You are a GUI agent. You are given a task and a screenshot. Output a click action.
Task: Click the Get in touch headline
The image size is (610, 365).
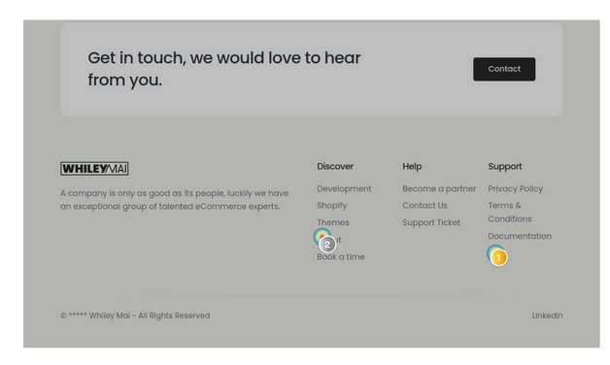tap(224, 69)
